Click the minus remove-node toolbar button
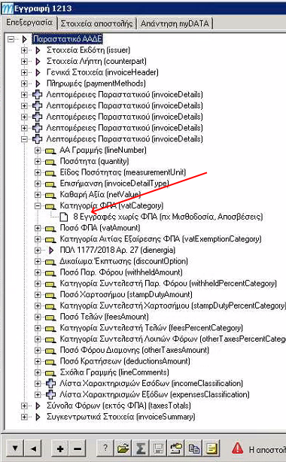 78,448
